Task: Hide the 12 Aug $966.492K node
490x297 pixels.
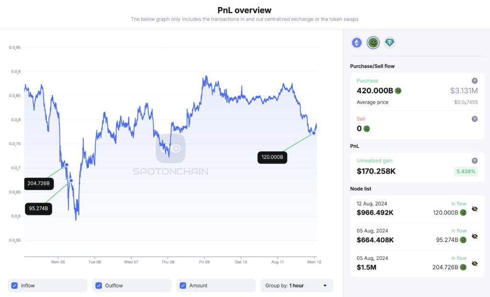Action: (x=475, y=209)
